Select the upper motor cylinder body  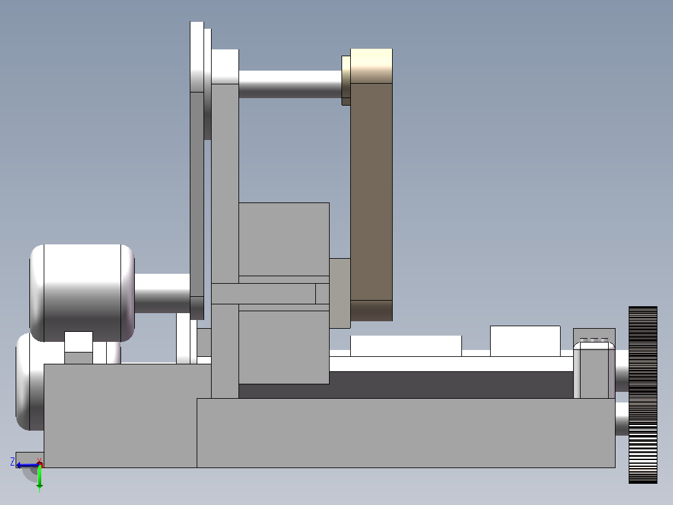click(x=82, y=293)
